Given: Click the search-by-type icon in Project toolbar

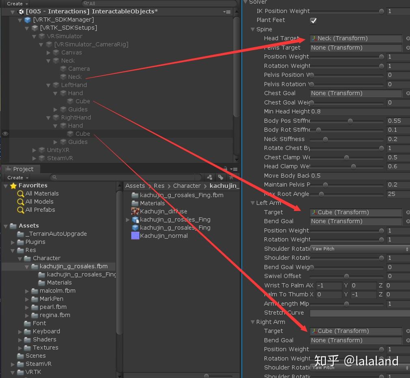Looking at the screenshot, I should [x=209, y=177].
